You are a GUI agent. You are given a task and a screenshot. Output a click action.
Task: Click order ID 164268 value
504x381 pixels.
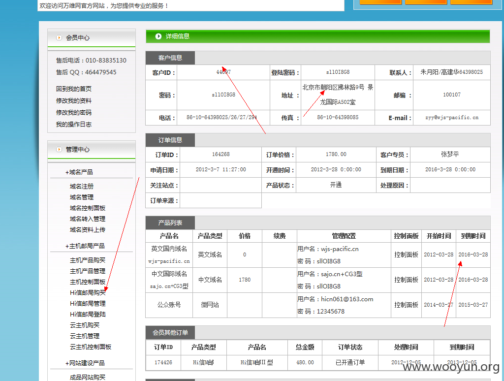(x=221, y=155)
